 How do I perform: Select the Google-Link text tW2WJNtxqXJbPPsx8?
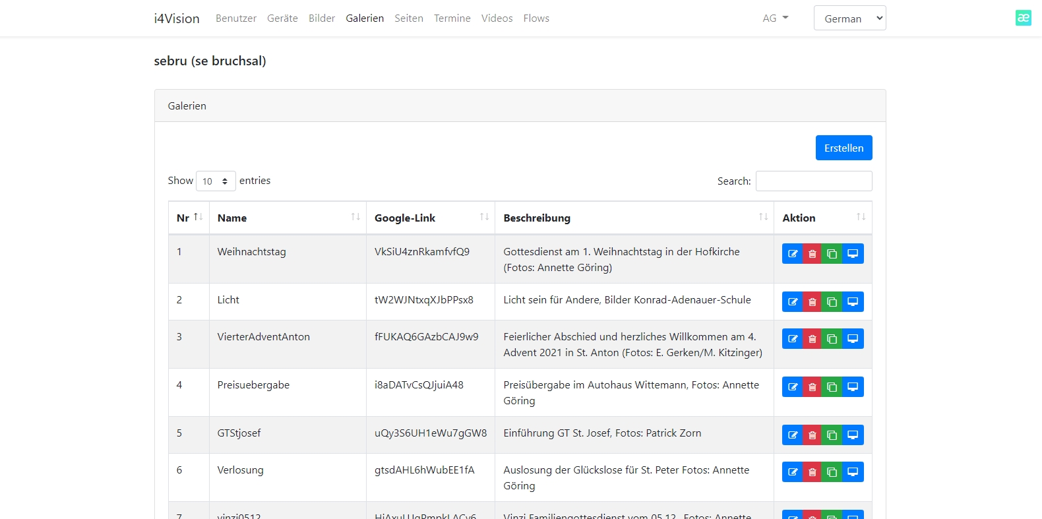[x=424, y=300]
